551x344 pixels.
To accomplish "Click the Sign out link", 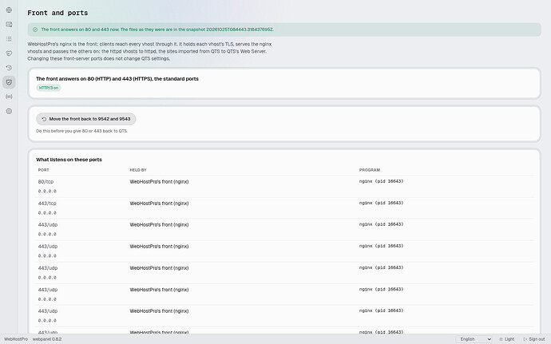I will [x=533, y=339].
